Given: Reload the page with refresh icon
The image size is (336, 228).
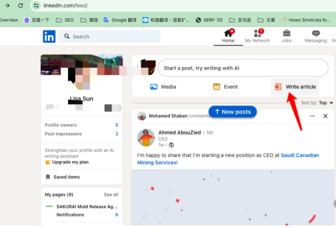Looking at the screenshot, I should tap(20, 6).
